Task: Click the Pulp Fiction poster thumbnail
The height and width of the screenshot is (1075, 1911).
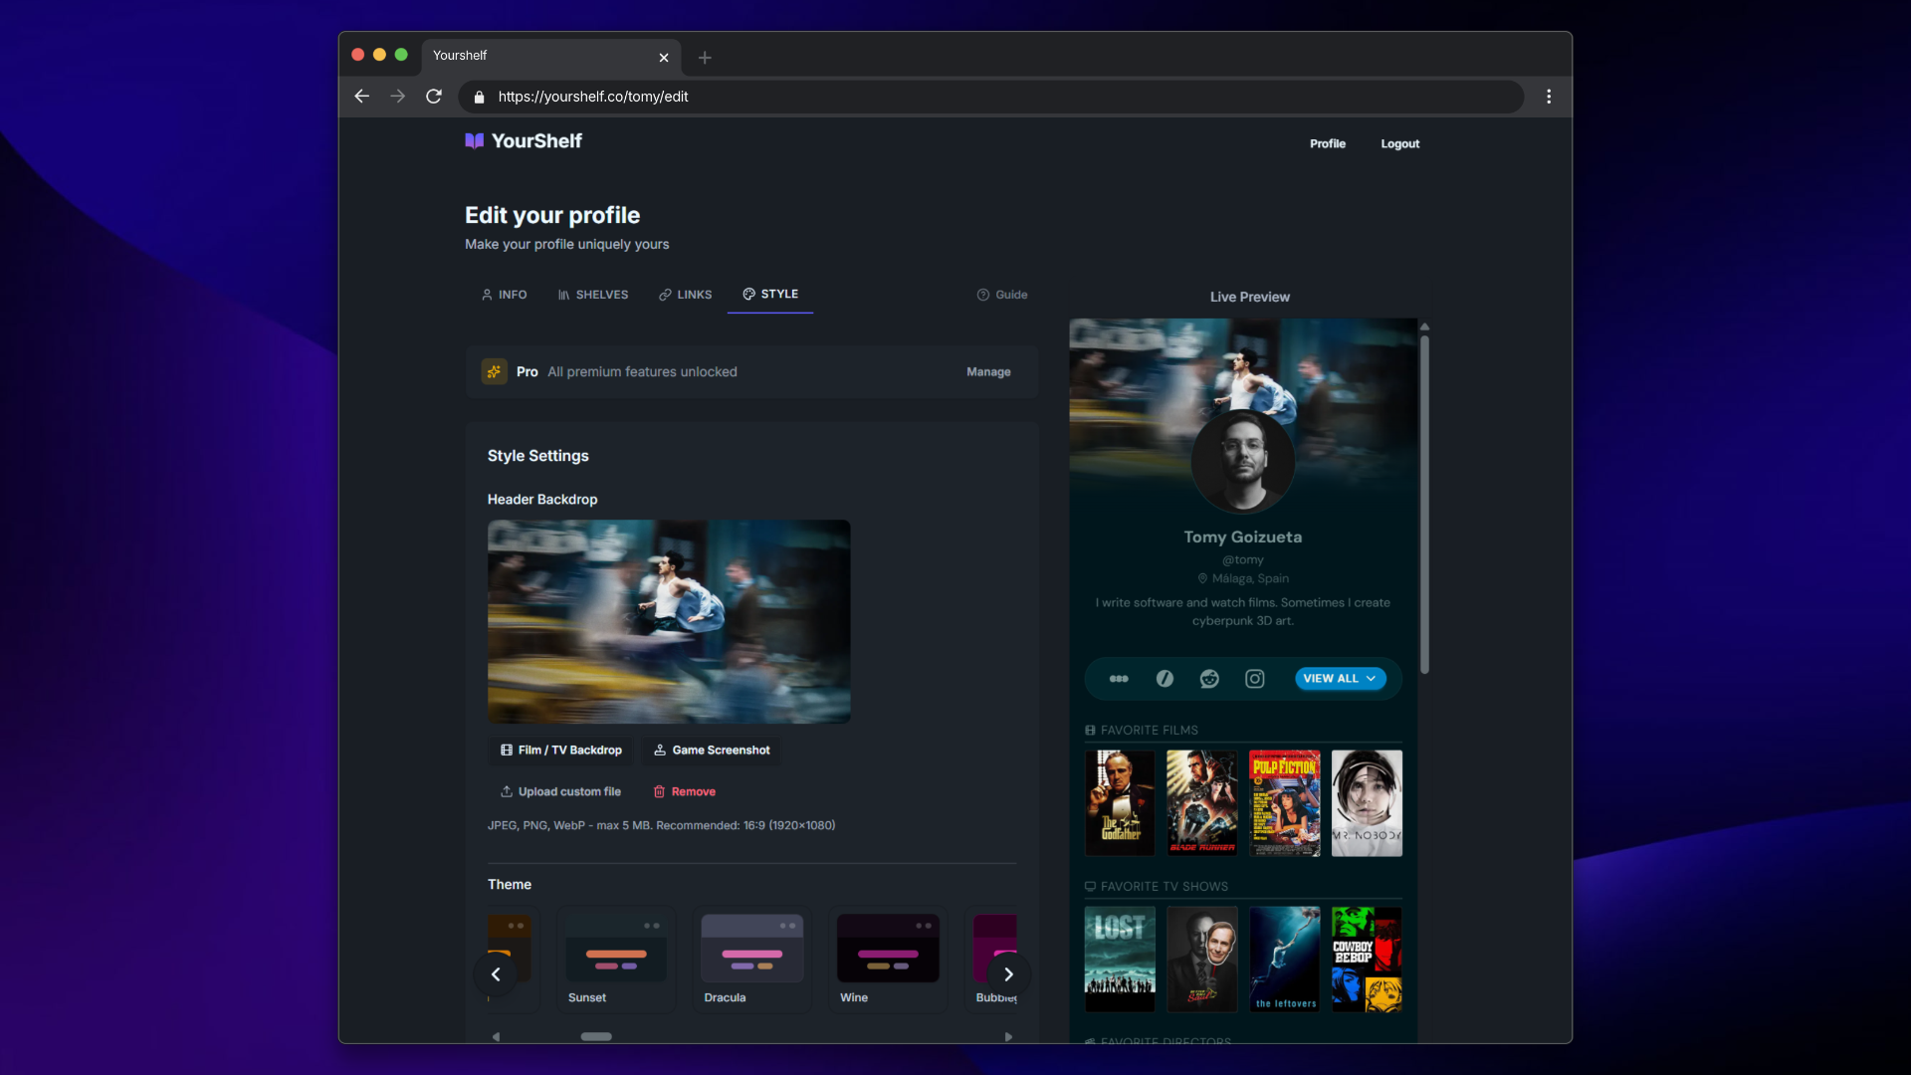Action: pyautogui.click(x=1284, y=803)
